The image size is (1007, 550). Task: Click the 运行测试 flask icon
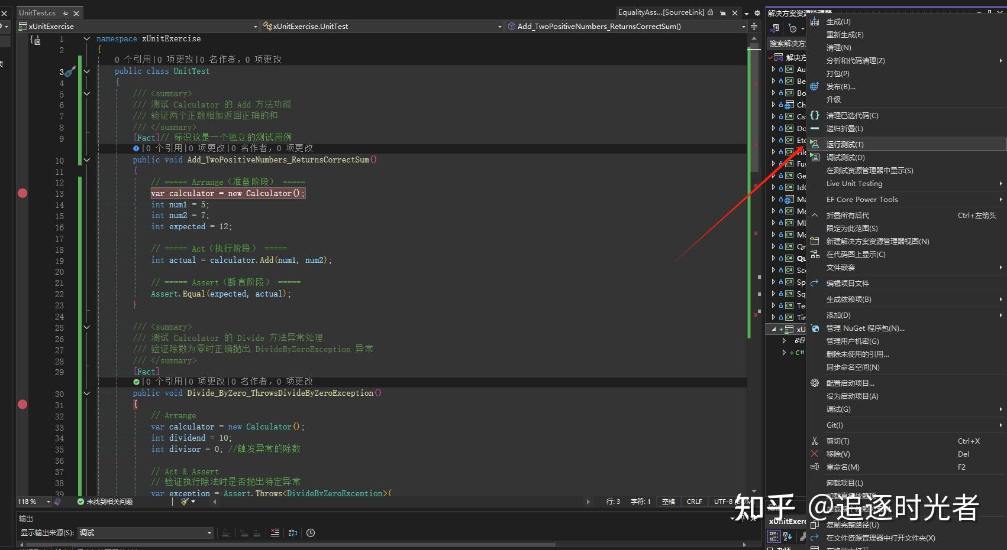815,144
